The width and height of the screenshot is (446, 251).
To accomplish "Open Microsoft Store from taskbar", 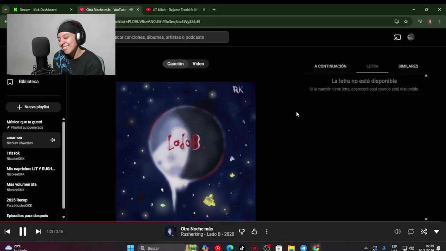I will click(x=279, y=248).
